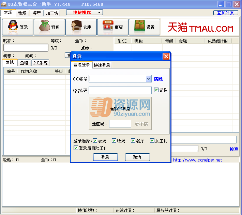The image size is (242, 215).
Task: Click the 编号 column header
Action: 11,72
